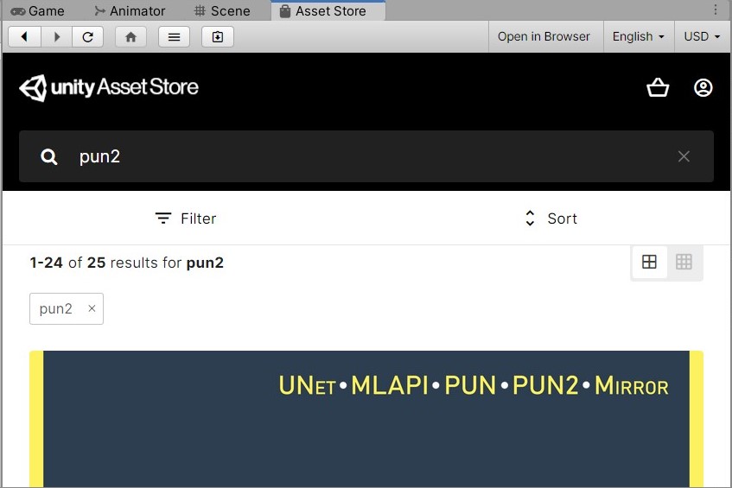Image resolution: width=732 pixels, height=488 pixels.
Task: Open the UNet MLAPI PUN2 Mirror asset thumbnail
Action: (366, 419)
